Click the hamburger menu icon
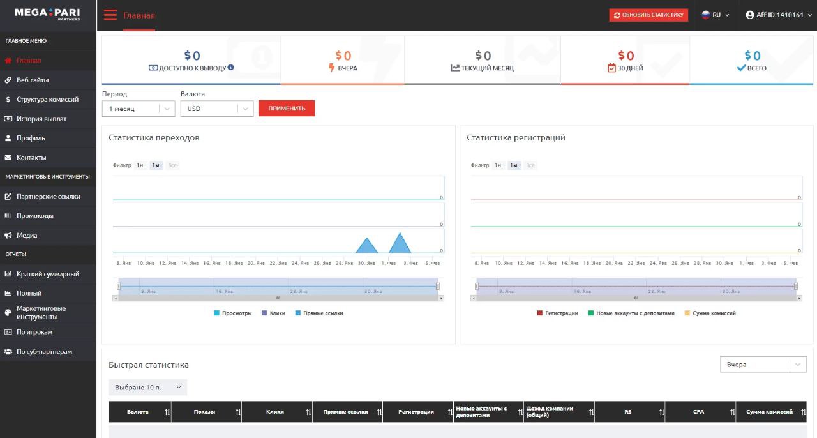The width and height of the screenshot is (817, 438). (110, 15)
